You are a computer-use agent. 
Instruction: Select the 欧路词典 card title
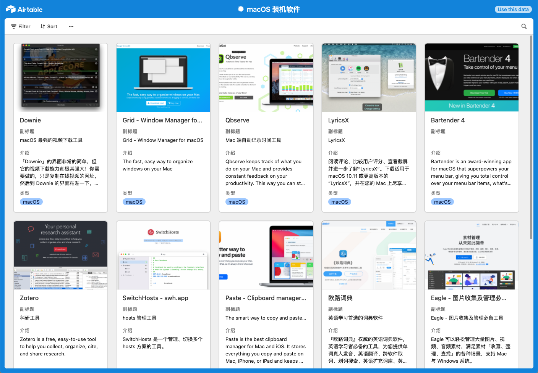point(340,298)
